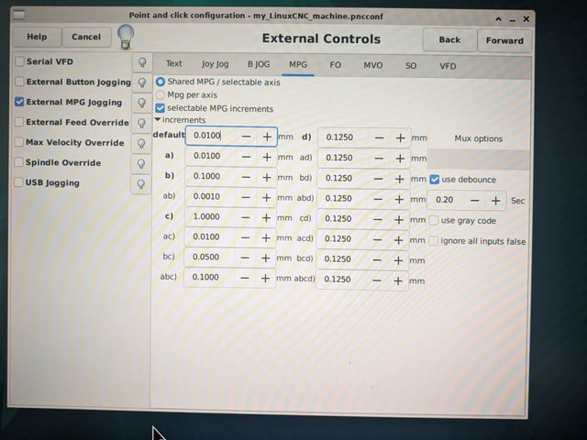Image resolution: width=587 pixels, height=440 pixels.
Task: Click the lightbulb beside Max Velocity Override
Action: coord(142,143)
